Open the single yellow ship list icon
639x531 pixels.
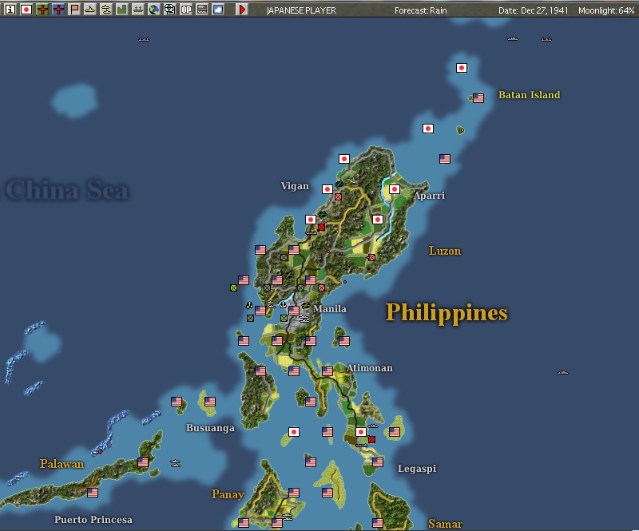click(90, 10)
